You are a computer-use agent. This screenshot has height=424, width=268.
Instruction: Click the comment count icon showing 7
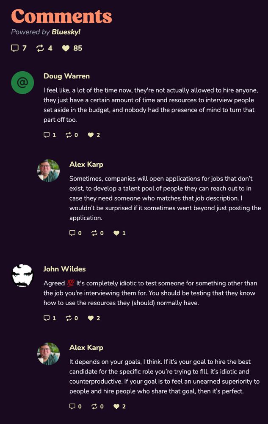(x=15, y=48)
